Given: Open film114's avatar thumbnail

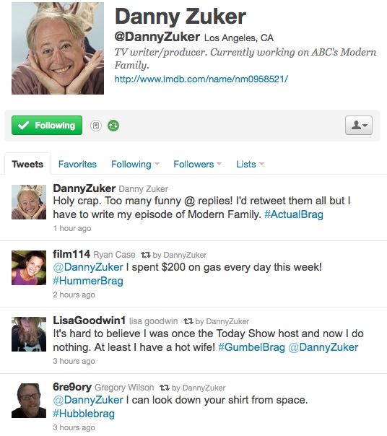Looking at the screenshot, I should (x=29, y=268).
